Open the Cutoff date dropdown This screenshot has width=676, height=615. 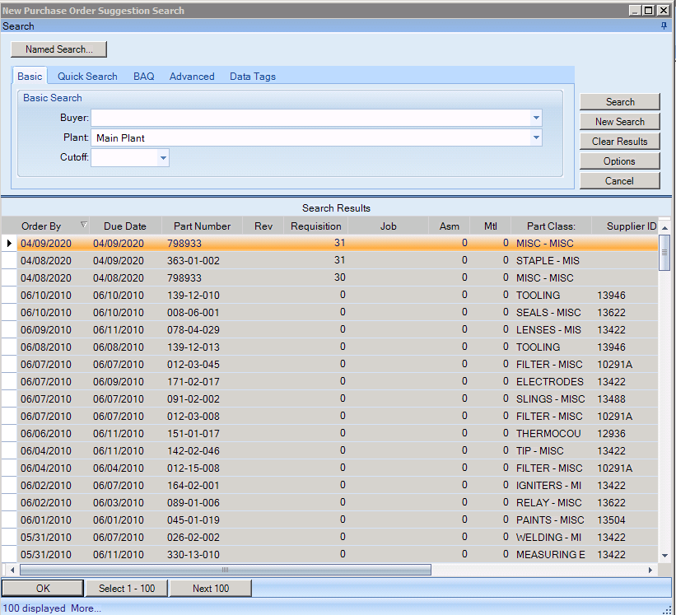click(x=163, y=158)
